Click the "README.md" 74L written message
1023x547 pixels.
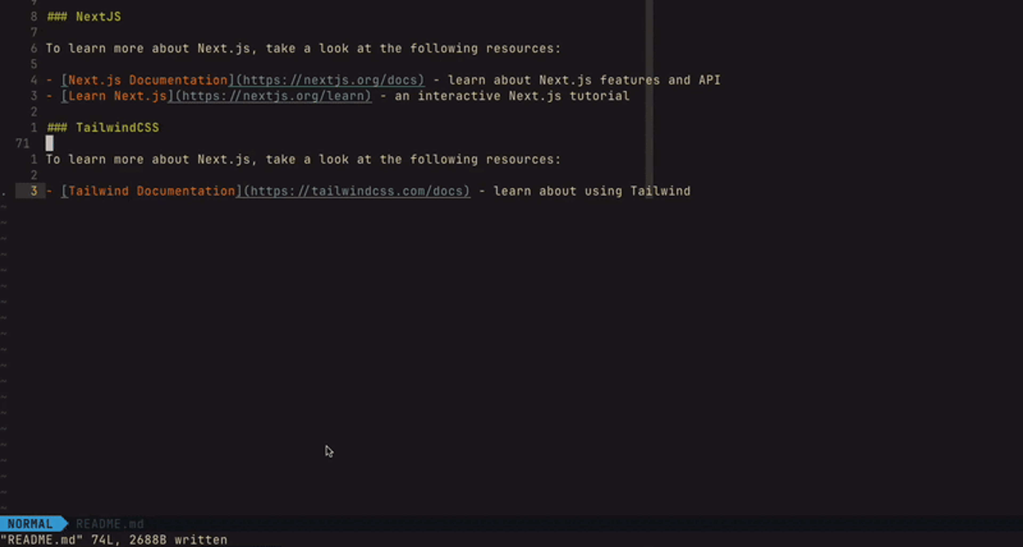(114, 540)
